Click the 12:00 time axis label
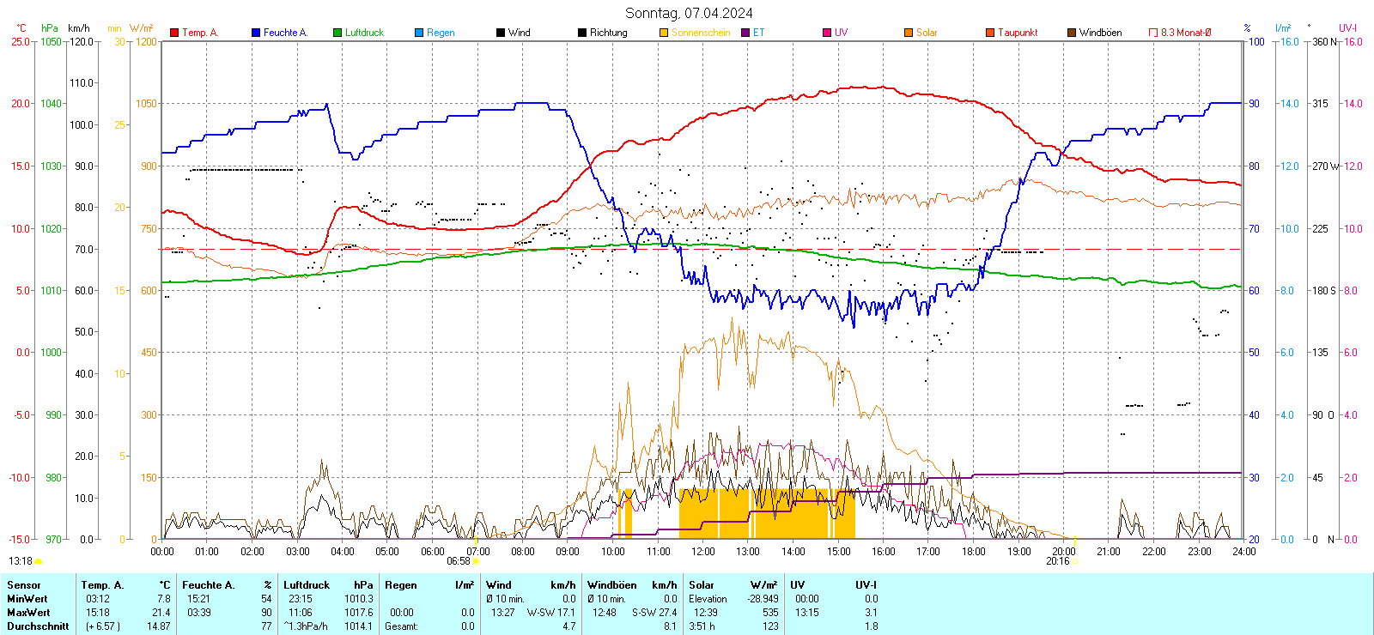The image size is (1374, 635). point(703,552)
